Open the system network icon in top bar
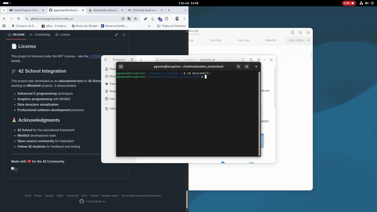 361,3
